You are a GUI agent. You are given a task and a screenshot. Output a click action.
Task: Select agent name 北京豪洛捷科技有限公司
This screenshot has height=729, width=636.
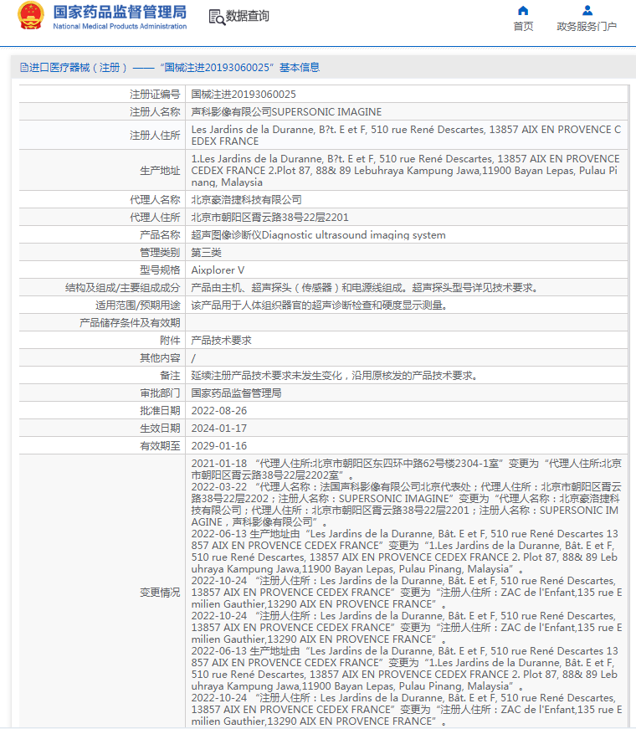tap(246, 200)
